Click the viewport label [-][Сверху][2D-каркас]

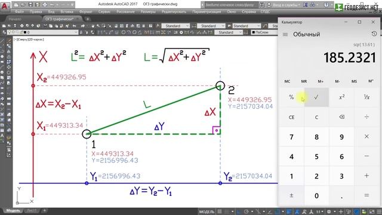[29, 39]
